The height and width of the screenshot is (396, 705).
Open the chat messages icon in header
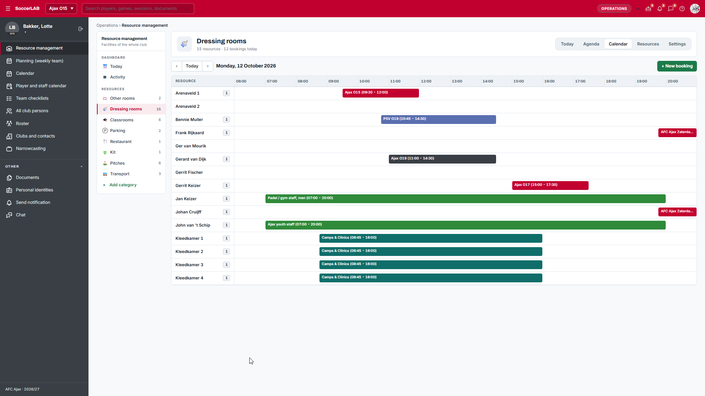[x=671, y=8]
